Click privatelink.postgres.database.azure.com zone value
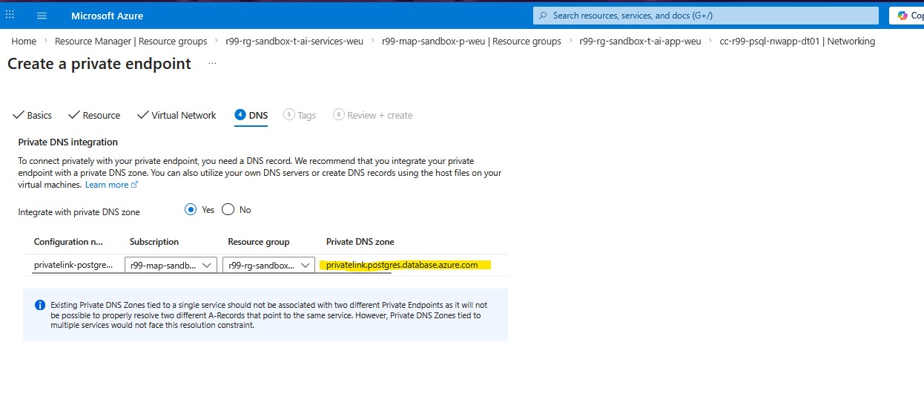 tap(402, 265)
